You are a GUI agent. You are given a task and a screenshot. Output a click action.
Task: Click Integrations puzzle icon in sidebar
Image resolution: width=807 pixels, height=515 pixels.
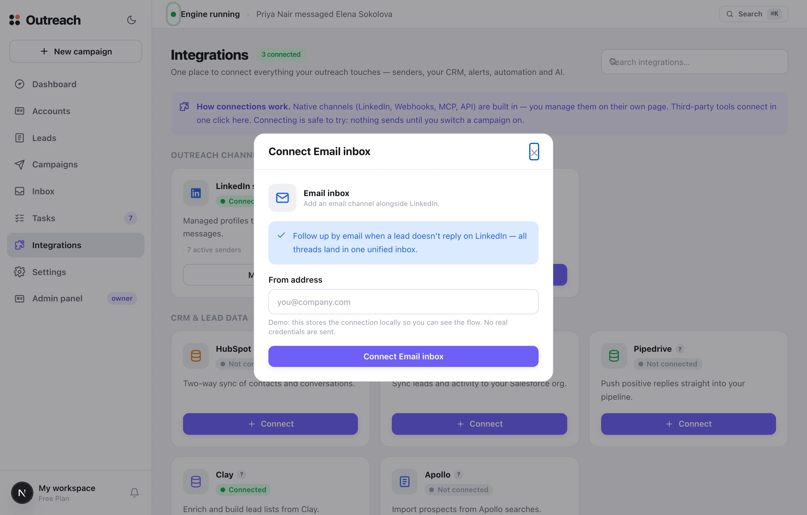pyautogui.click(x=19, y=245)
